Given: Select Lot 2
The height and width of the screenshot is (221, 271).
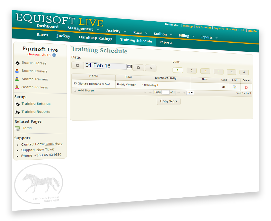Looking at the screenshot, I should point(192,71).
